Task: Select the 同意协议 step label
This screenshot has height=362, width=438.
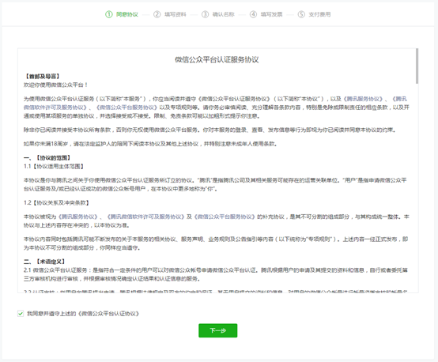Action: (127, 14)
